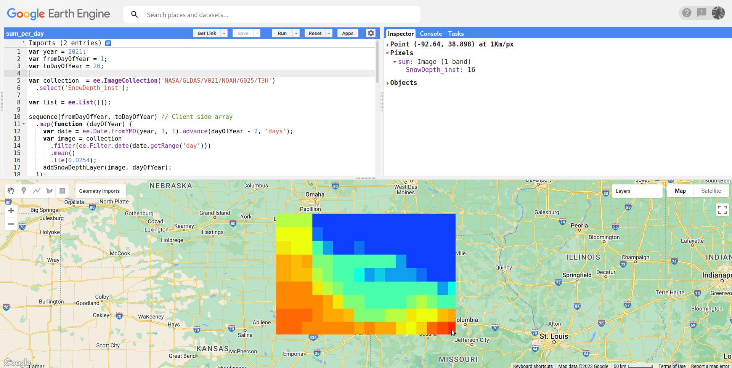Collapse the sum Image entry
Image resolution: width=732 pixels, height=368 pixels.
[395, 62]
